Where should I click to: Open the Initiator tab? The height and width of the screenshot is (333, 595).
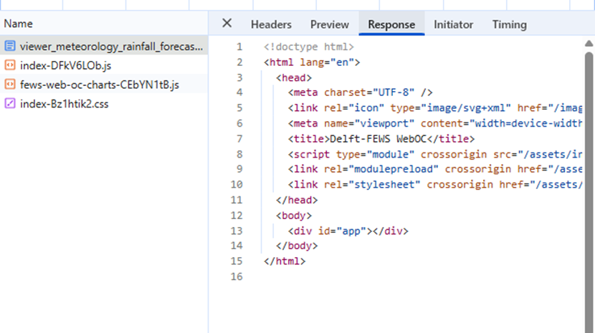pyautogui.click(x=453, y=24)
